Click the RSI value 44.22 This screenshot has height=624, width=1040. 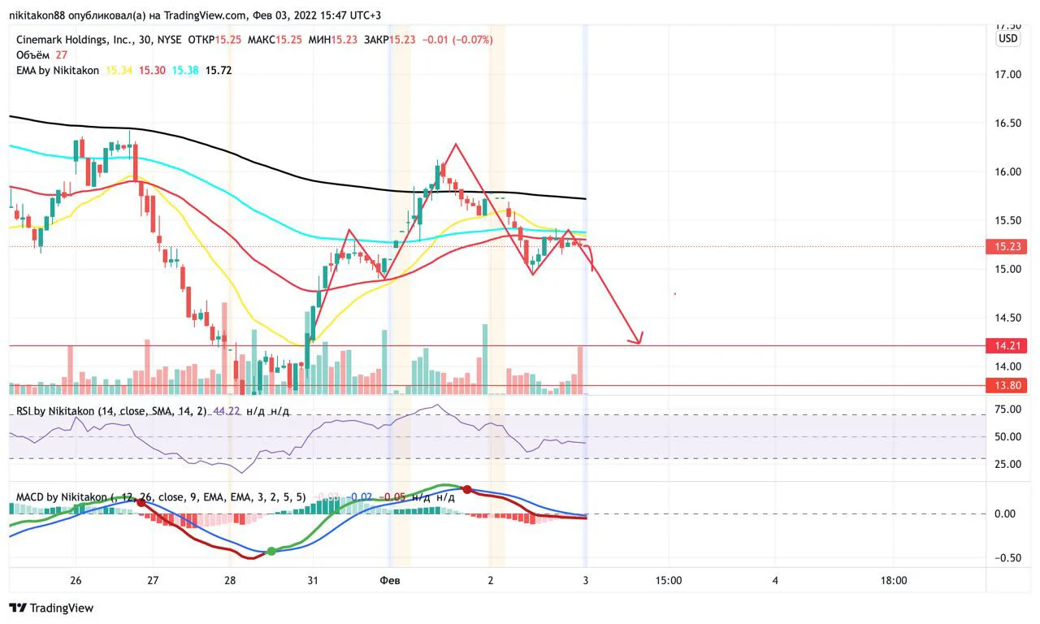(226, 411)
